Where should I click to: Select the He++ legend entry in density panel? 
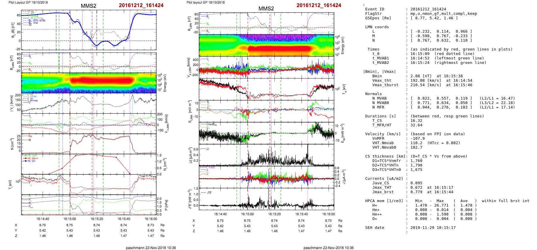(35, 158)
